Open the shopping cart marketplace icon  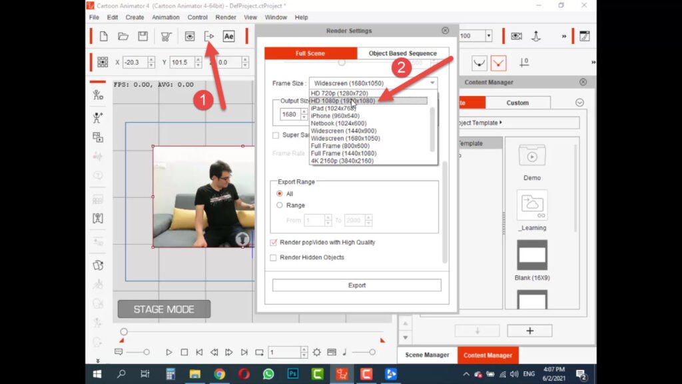pos(166,37)
